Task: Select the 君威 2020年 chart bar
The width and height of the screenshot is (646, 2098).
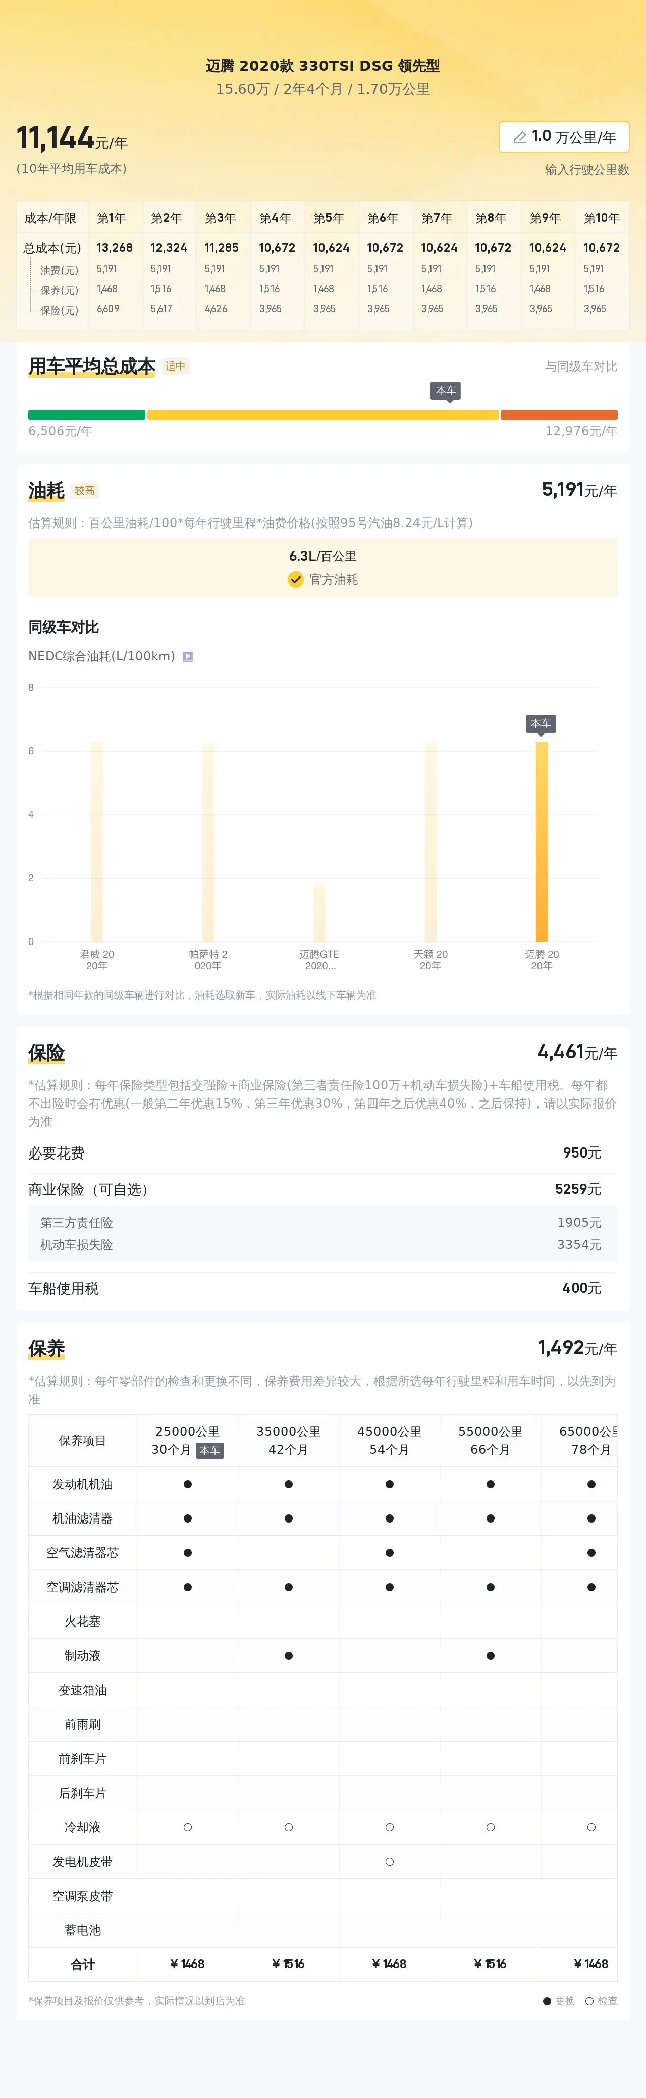Action: tap(97, 842)
